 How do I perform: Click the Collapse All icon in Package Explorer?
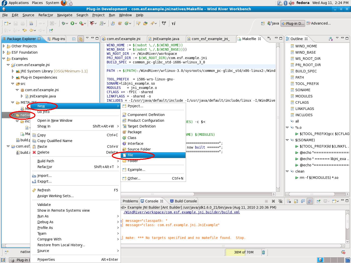[x=74, y=39]
